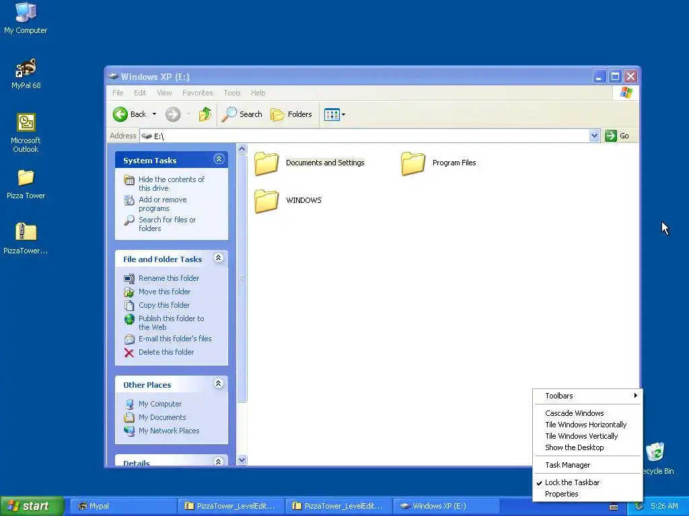Image resolution: width=689 pixels, height=516 pixels.
Task: Open Task Manager from context menu
Action: [588, 465]
